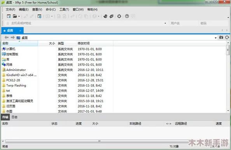Click the 2016-12-30, 10:11 date cell
Screen dimensions: 231x150
tap(91, 70)
